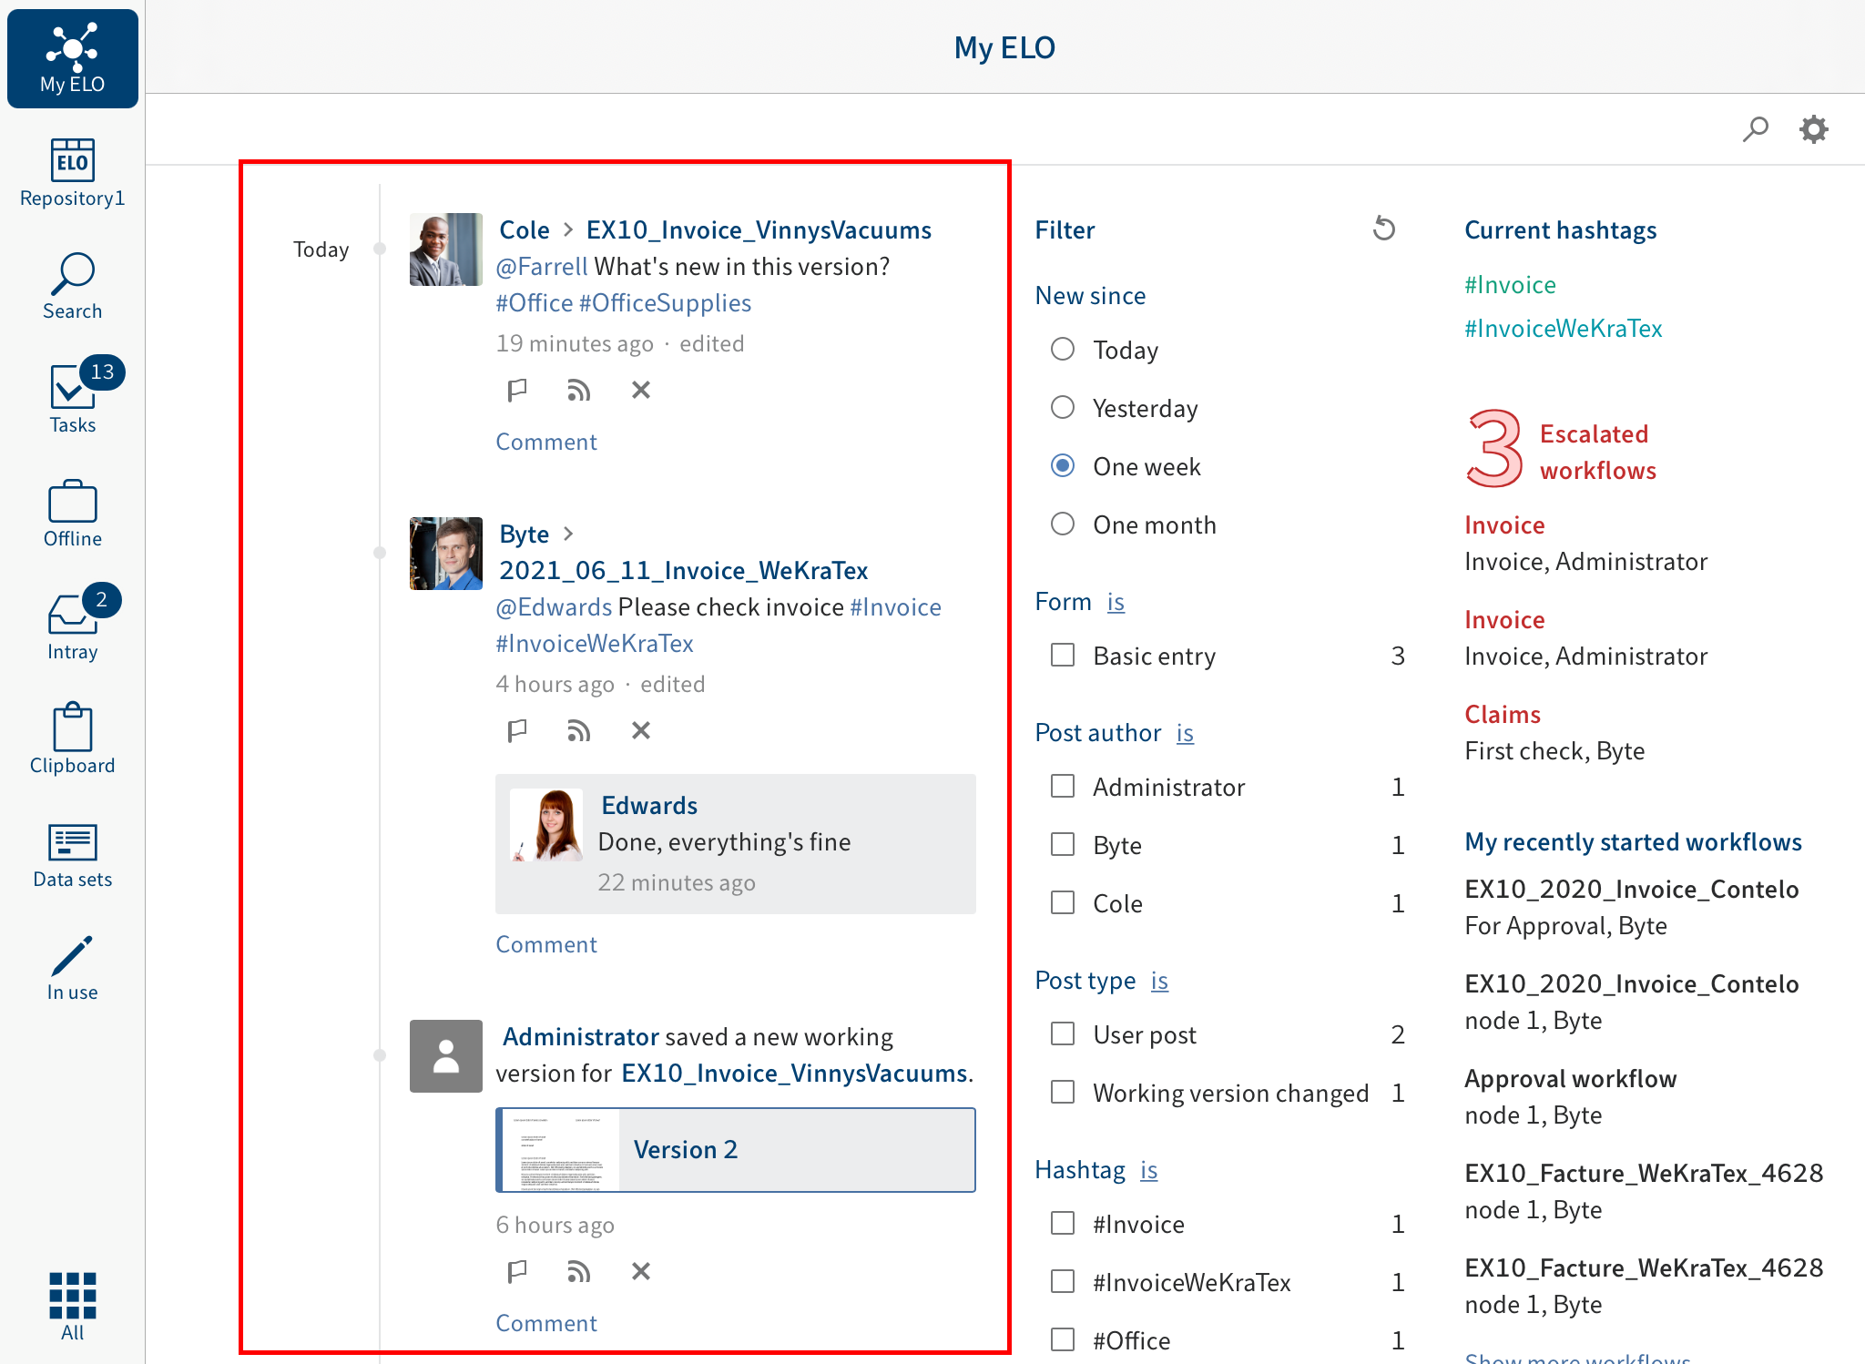1865x1364 pixels.
Task: Select the One month radio button
Action: (x=1063, y=524)
